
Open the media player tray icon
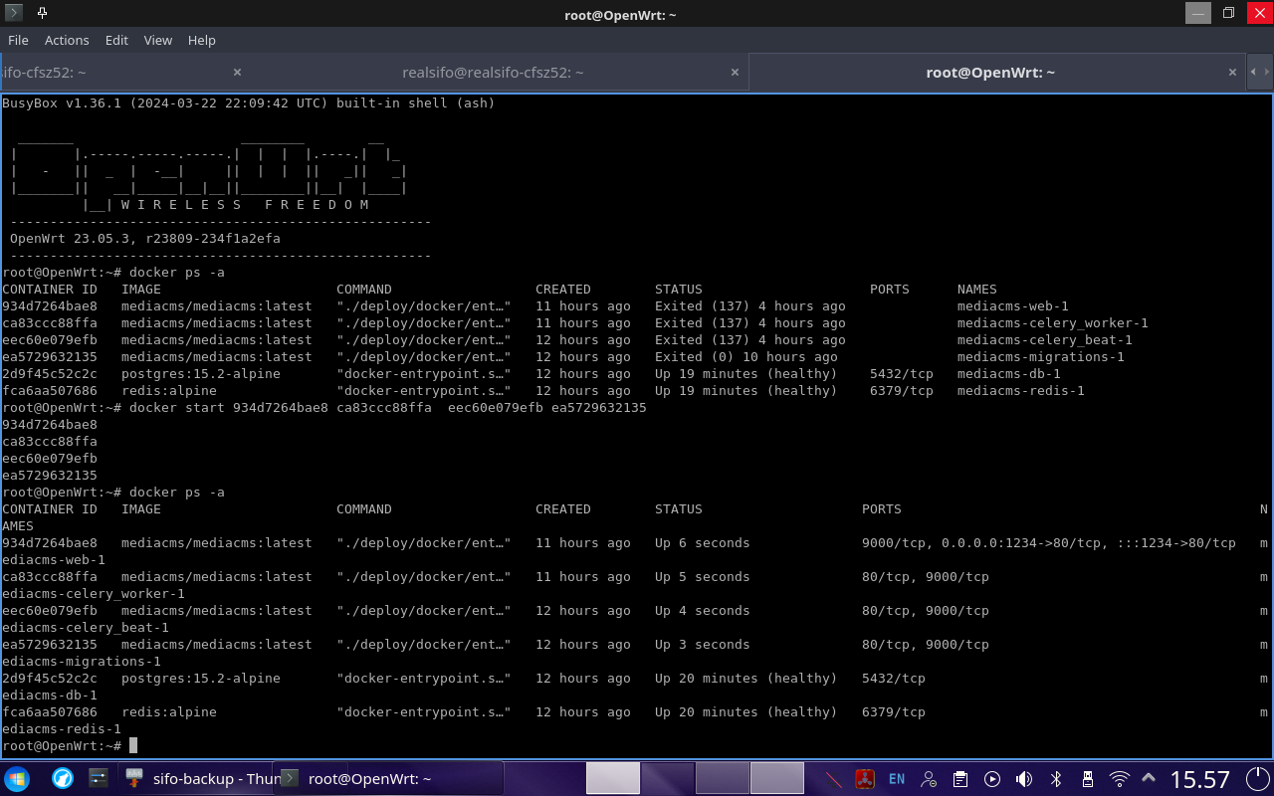(992, 778)
